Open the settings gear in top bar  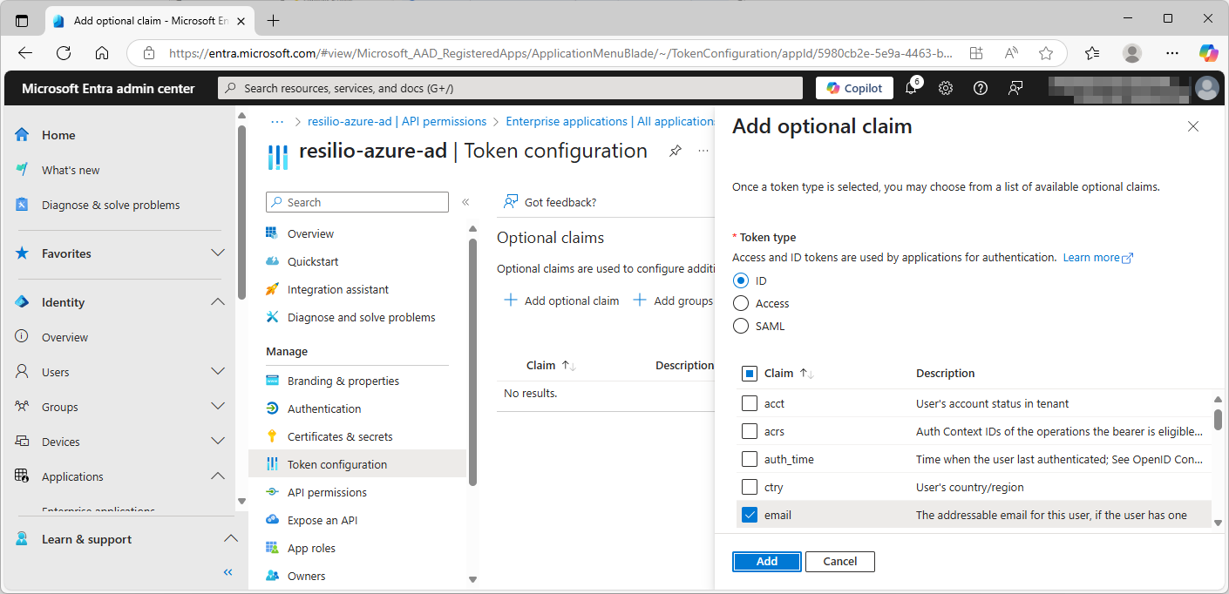(945, 88)
